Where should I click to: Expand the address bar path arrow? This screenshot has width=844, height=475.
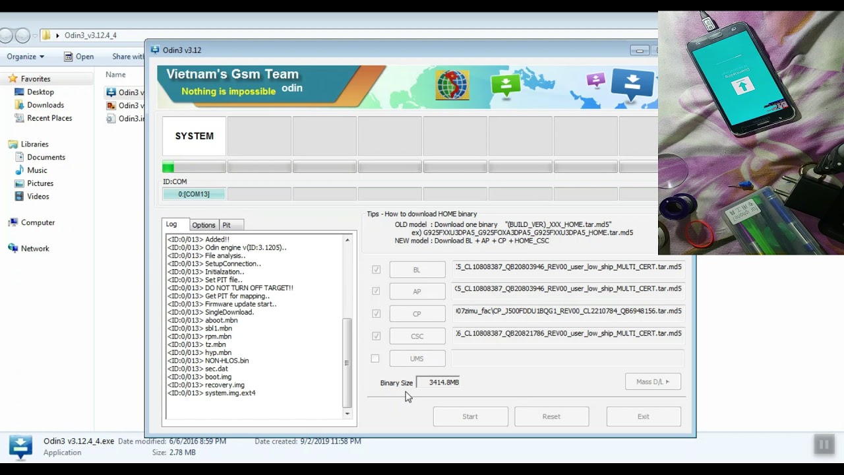click(58, 36)
